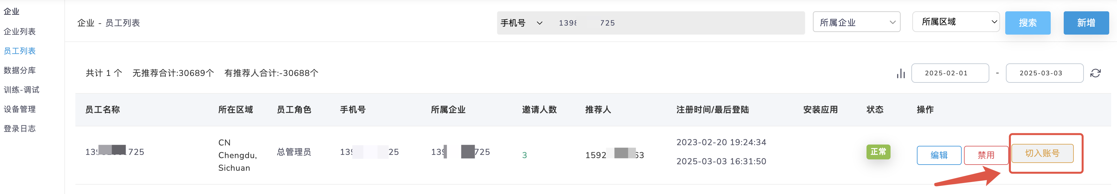Click the 切入账号 button
The image size is (1117, 194).
point(1042,154)
